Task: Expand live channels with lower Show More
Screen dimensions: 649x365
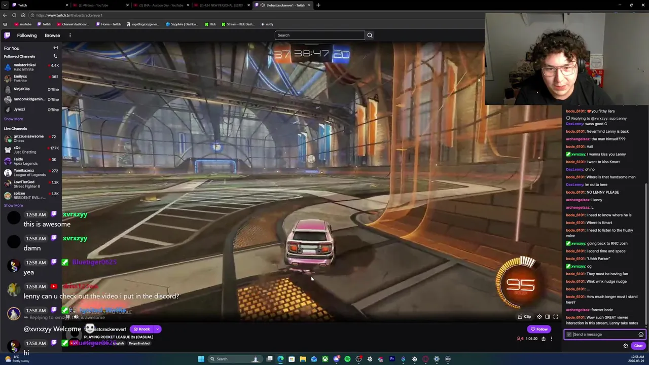Action: click(x=13, y=205)
